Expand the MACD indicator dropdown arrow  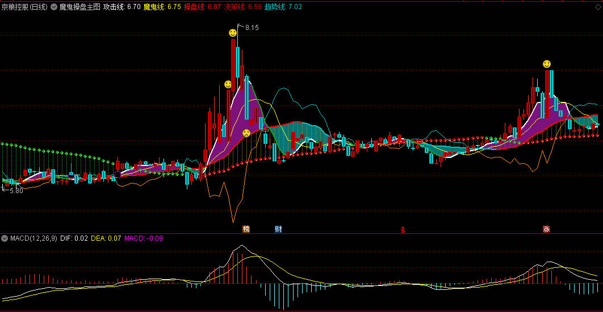tap(5, 238)
